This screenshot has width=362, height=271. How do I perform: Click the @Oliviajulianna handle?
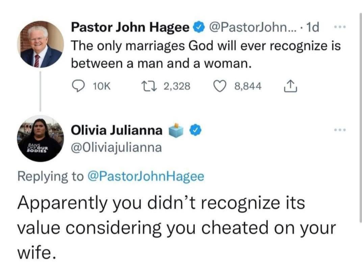[116, 147]
